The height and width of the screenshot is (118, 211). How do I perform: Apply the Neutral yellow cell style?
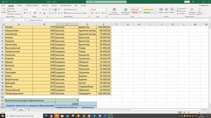(x=148, y=10)
